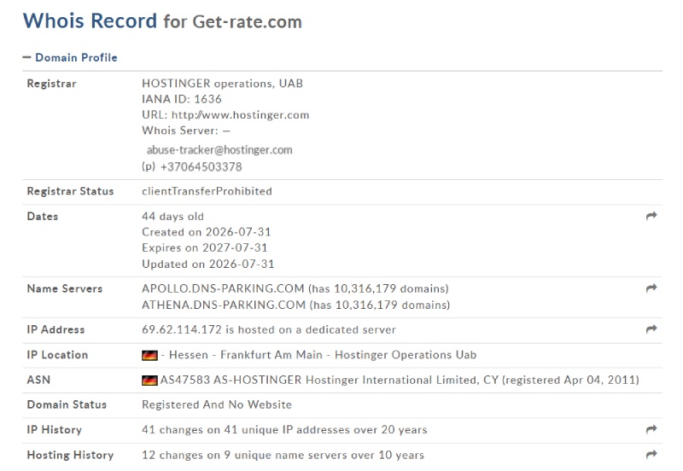Click German flag in IP Location row

click(x=149, y=355)
